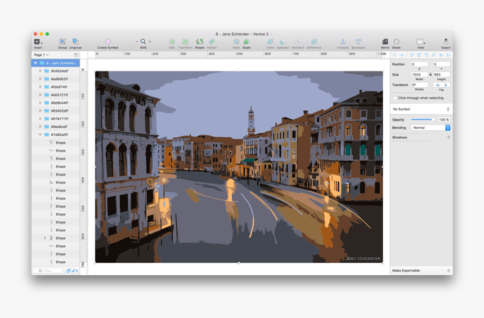
Task: Click the Group toolbar icon
Action: 62,42
